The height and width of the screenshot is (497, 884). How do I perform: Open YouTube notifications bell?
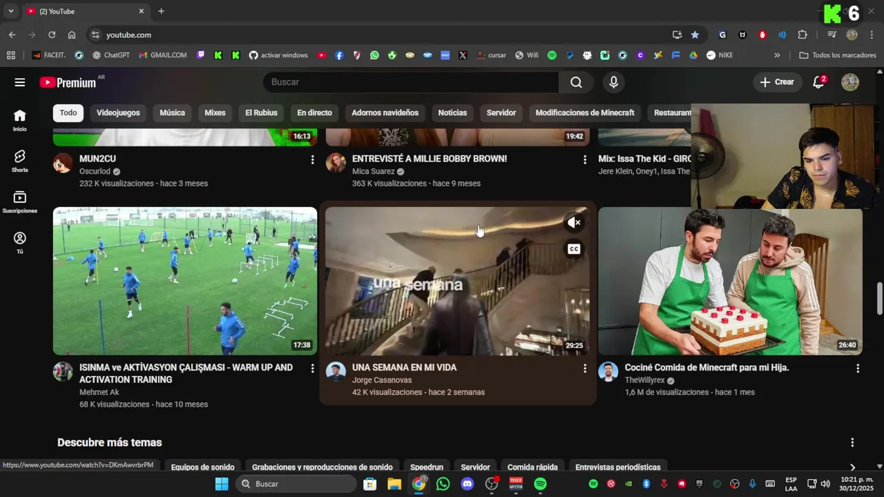coord(818,82)
